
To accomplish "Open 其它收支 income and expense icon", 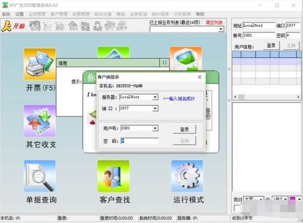I will click(40, 121).
